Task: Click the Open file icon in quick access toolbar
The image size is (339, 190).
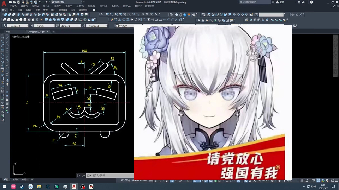Action: [14, 2]
